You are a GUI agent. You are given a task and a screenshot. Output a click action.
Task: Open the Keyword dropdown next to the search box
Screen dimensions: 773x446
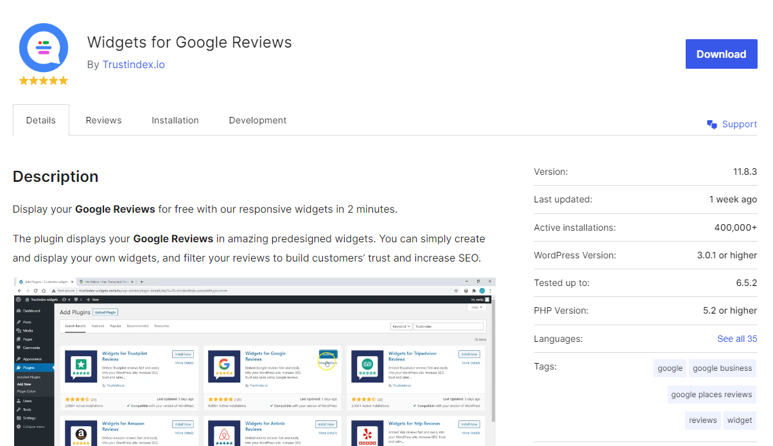(x=401, y=326)
